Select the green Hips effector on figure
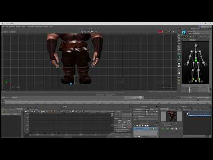 pyautogui.click(x=196, y=60)
